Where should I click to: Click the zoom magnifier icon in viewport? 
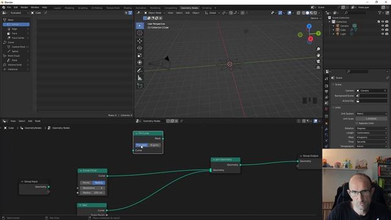[x=318, y=49]
